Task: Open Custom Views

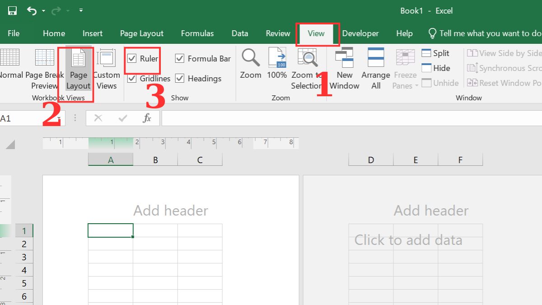Action: click(x=107, y=68)
